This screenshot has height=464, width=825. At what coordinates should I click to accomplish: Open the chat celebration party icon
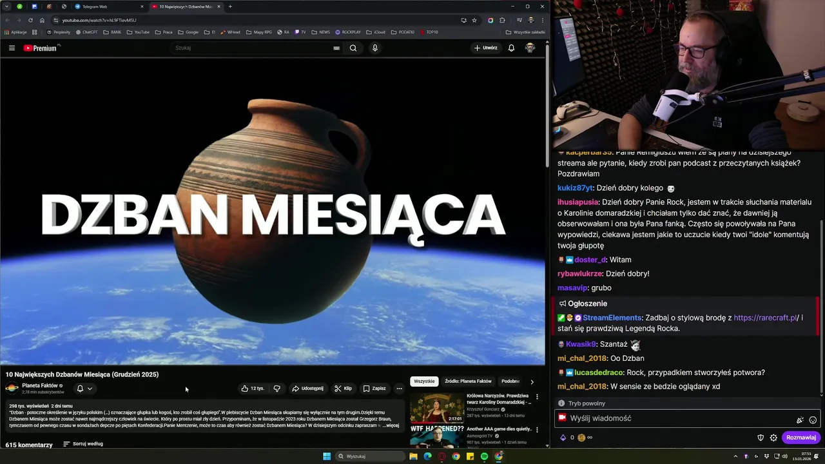pos(800,420)
